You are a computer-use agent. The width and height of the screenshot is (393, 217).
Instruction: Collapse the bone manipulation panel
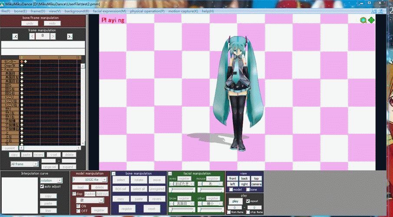click(x=114, y=173)
